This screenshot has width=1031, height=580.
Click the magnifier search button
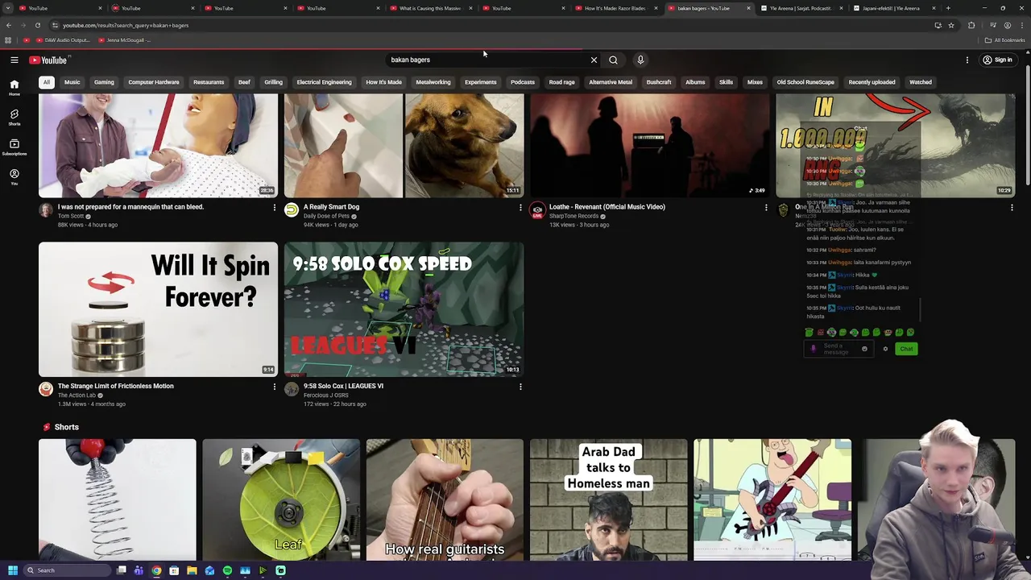613,60
